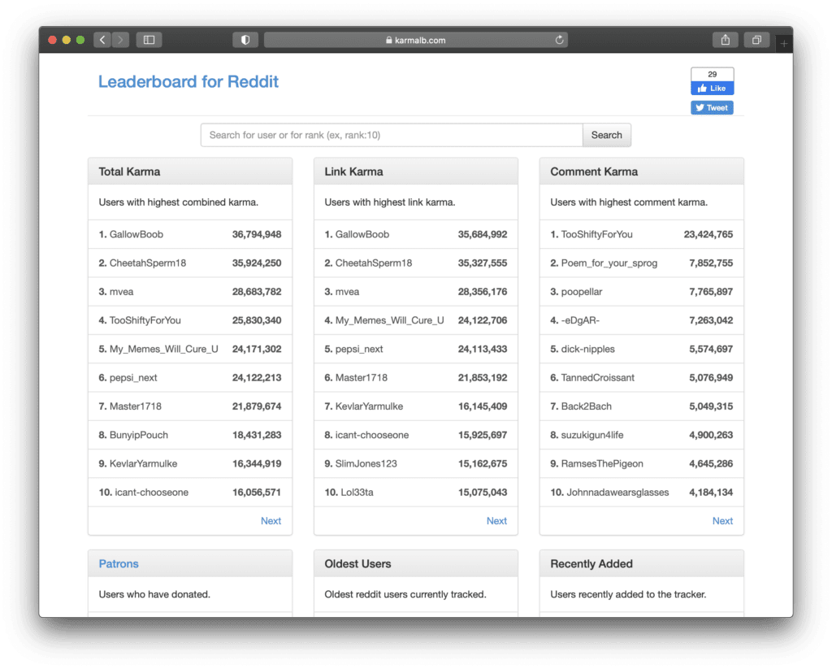Open a new tab with plus icon
832x669 pixels.
click(x=784, y=42)
